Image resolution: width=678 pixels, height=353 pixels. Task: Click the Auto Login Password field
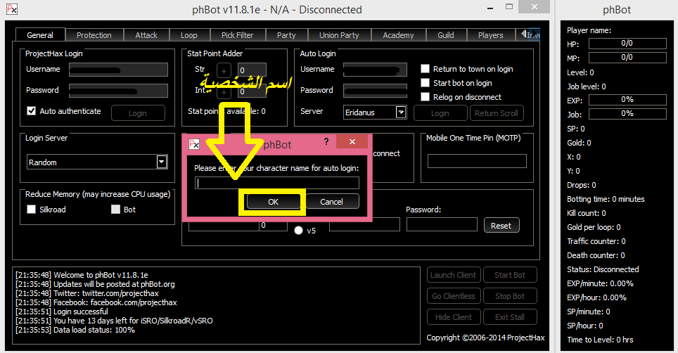[375, 91]
